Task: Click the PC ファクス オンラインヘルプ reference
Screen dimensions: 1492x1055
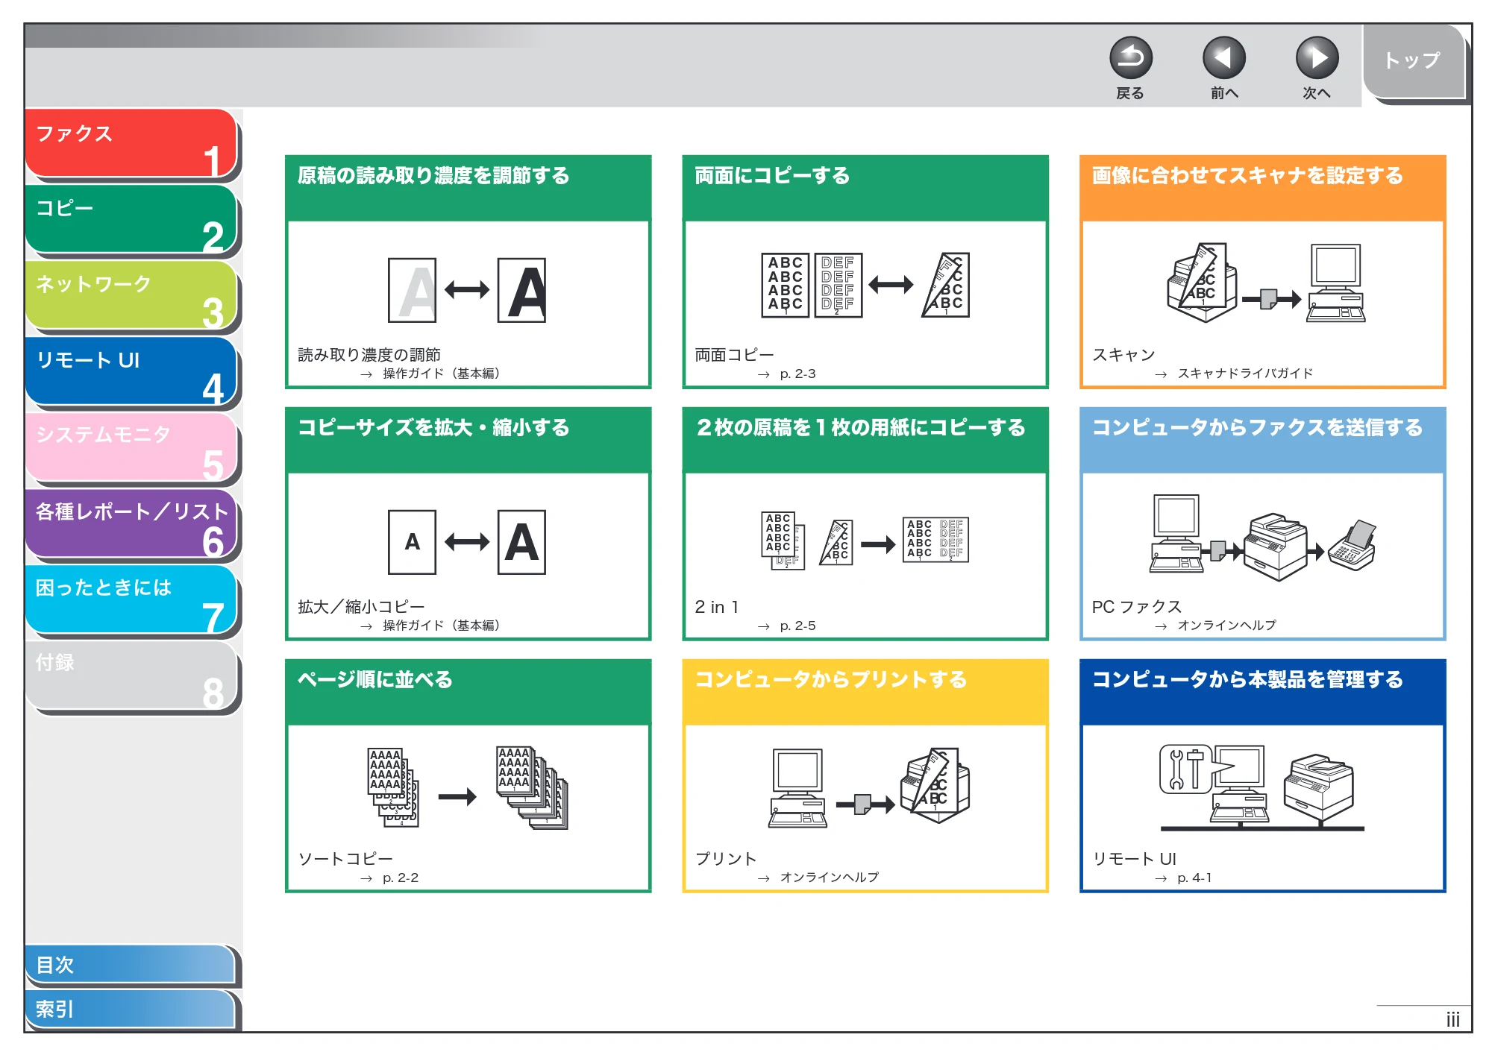Action: point(1226,626)
